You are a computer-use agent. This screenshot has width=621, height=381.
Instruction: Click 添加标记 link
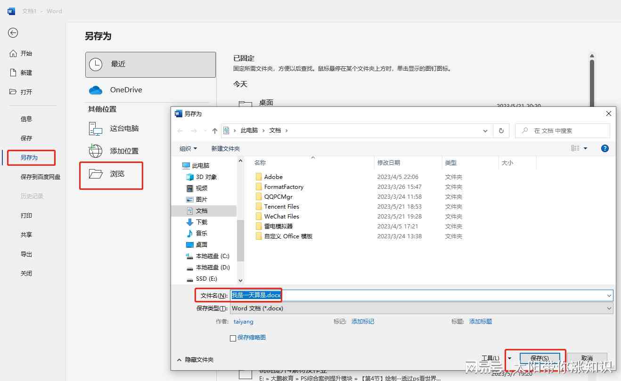[x=363, y=322]
